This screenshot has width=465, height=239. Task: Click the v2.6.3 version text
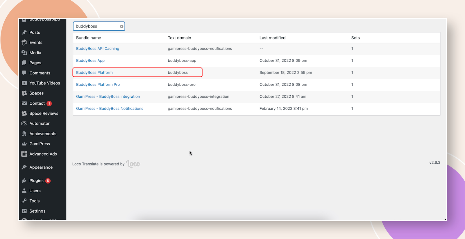[x=435, y=163]
